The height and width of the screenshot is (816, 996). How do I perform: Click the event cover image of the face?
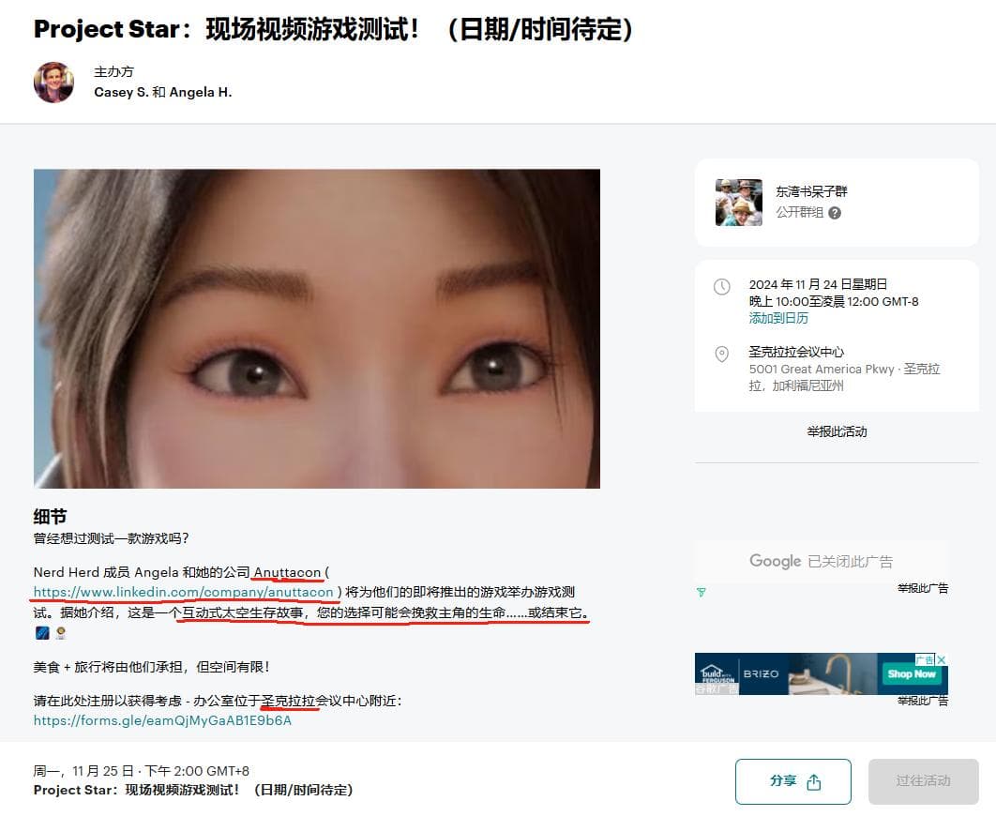pyautogui.click(x=316, y=328)
